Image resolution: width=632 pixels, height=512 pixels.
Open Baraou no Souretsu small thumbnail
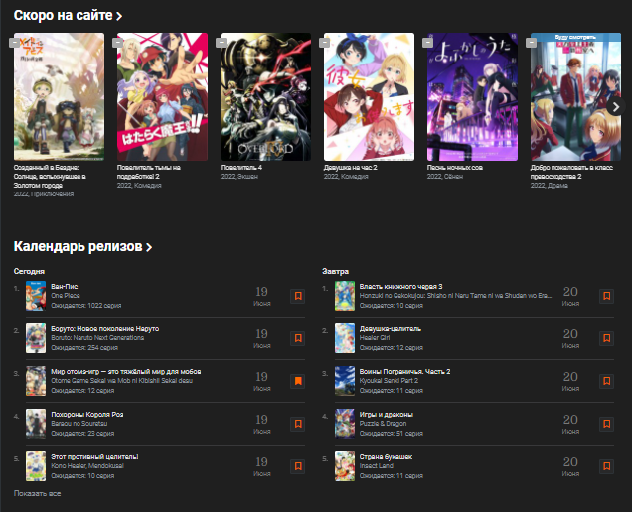coord(36,424)
